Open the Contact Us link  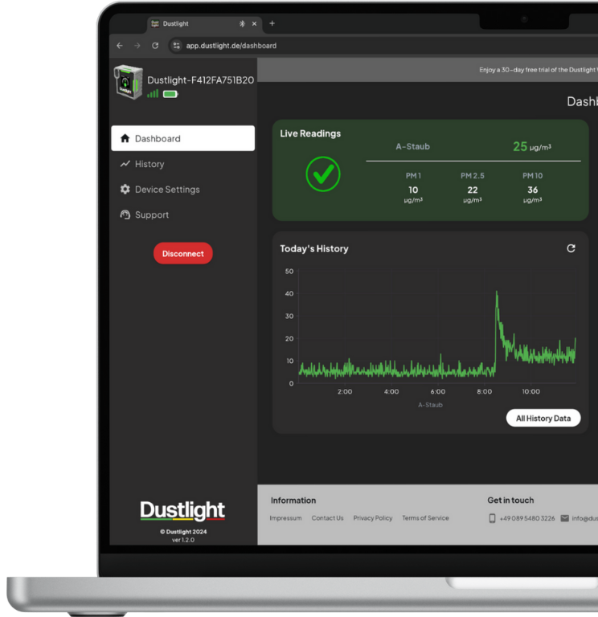(328, 518)
